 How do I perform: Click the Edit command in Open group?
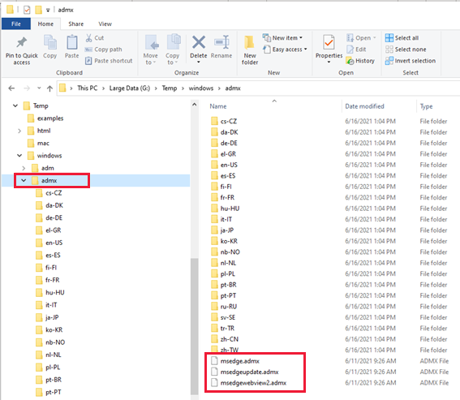click(x=356, y=49)
